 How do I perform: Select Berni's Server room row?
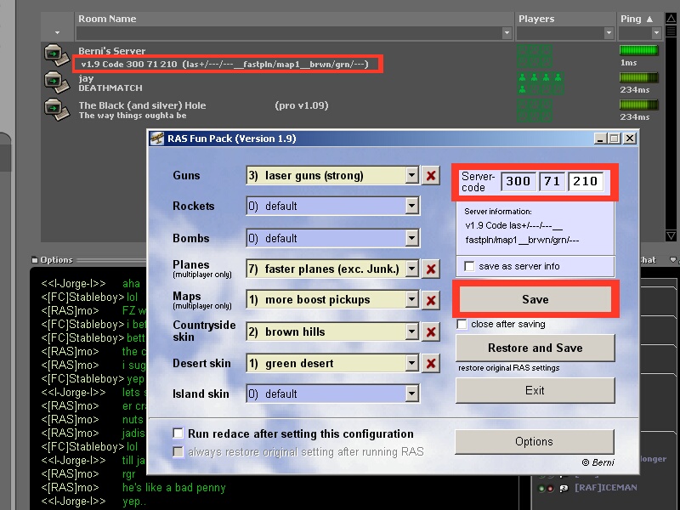352,56
